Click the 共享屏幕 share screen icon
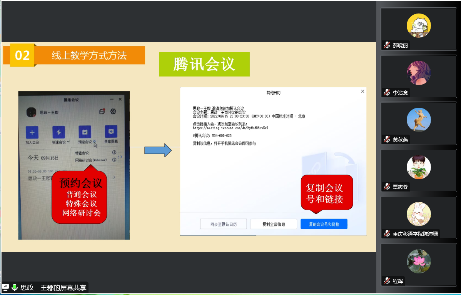 [111, 132]
